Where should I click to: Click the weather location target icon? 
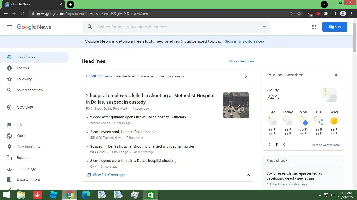tap(337, 75)
